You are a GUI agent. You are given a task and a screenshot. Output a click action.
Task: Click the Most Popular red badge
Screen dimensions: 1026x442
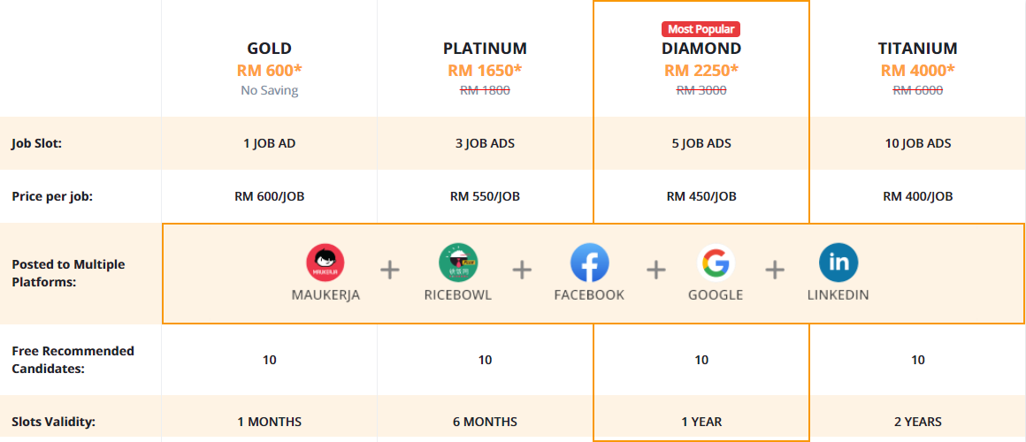pos(701,29)
